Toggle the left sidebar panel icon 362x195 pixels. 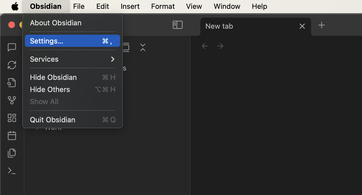[x=178, y=25]
